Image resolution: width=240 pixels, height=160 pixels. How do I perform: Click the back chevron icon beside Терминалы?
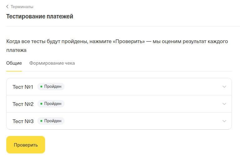(7, 7)
